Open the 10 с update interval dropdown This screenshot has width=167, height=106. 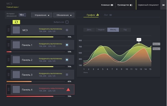(x=22, y=15)
